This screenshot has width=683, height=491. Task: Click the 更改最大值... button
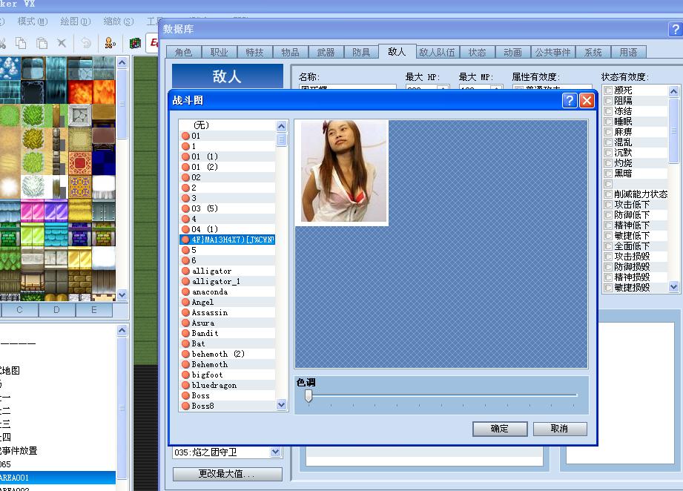coord(227,474)
